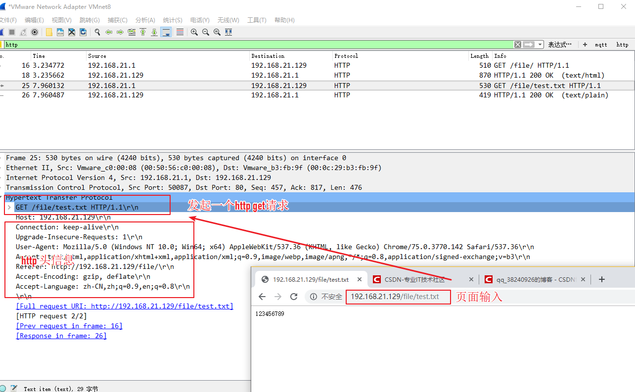Open a capture file folder icon

(x=49, y=32)
